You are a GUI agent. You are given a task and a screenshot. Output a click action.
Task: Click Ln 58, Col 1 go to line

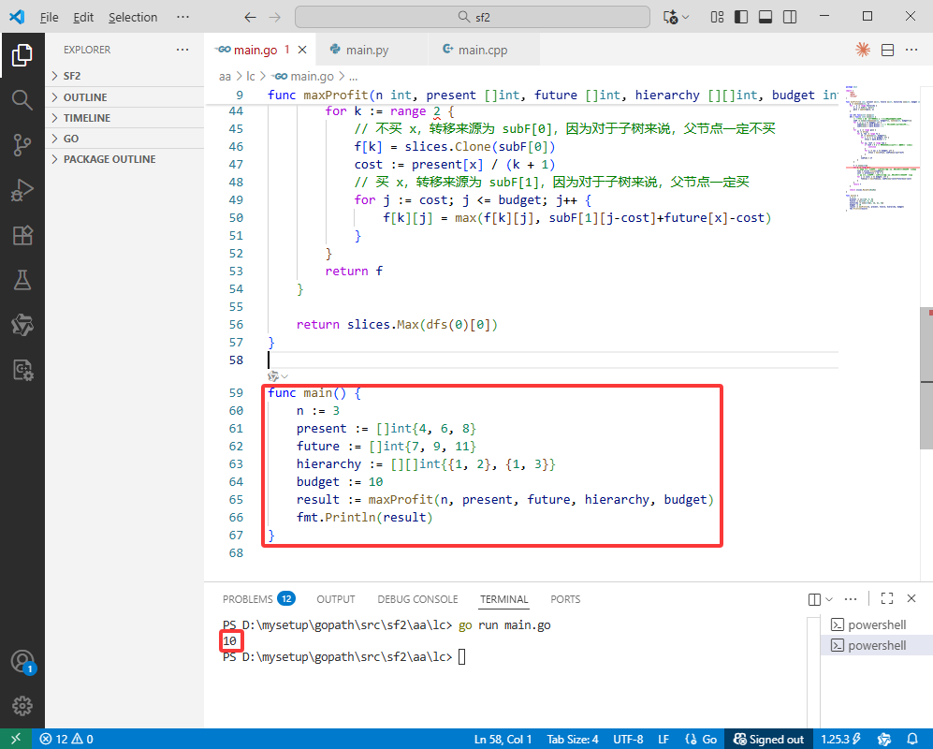tap(503, 739)
